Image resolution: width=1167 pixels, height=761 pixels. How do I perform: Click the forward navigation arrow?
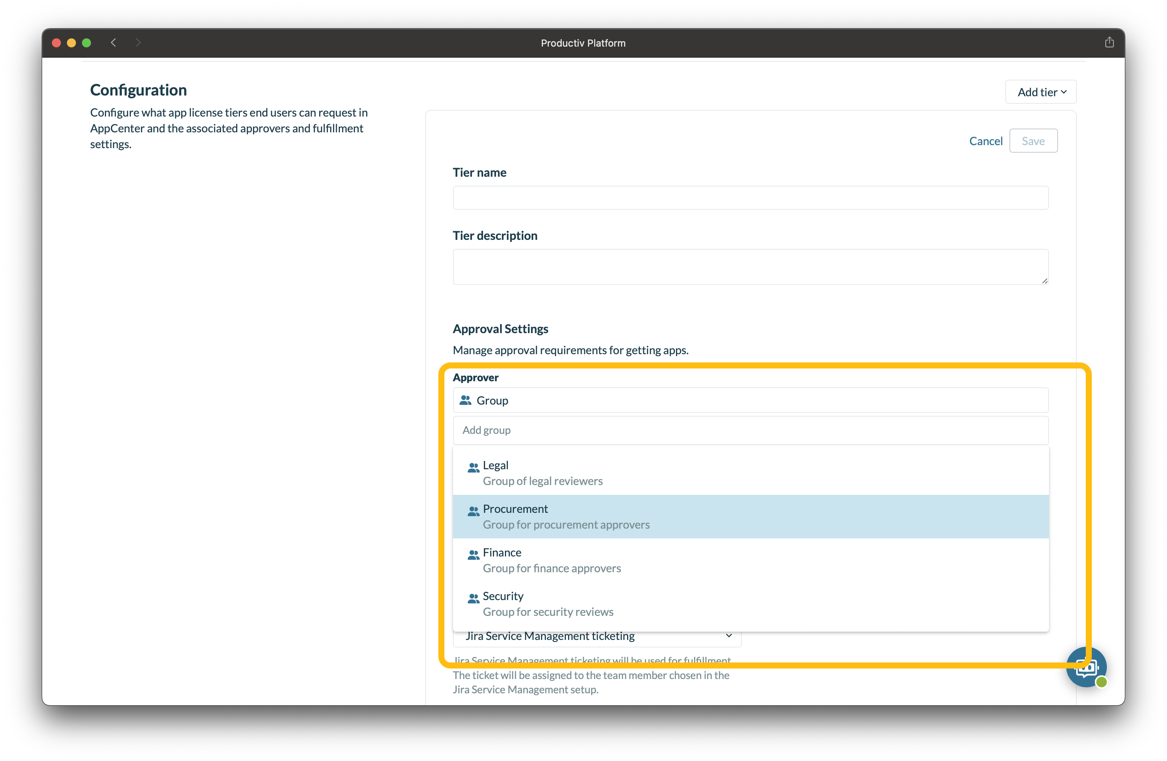tap(138, 42)
